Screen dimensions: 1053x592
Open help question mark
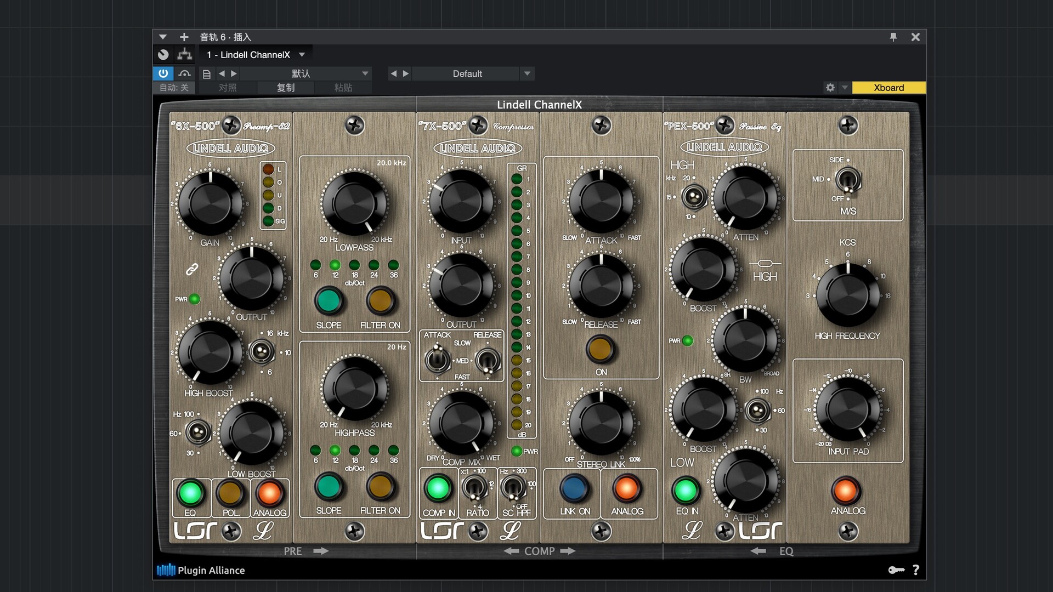916,570
